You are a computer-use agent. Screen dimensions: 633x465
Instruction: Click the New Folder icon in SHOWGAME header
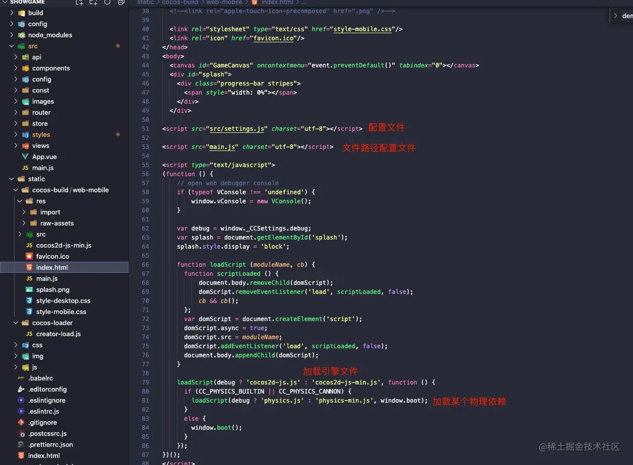pos(93,3)
